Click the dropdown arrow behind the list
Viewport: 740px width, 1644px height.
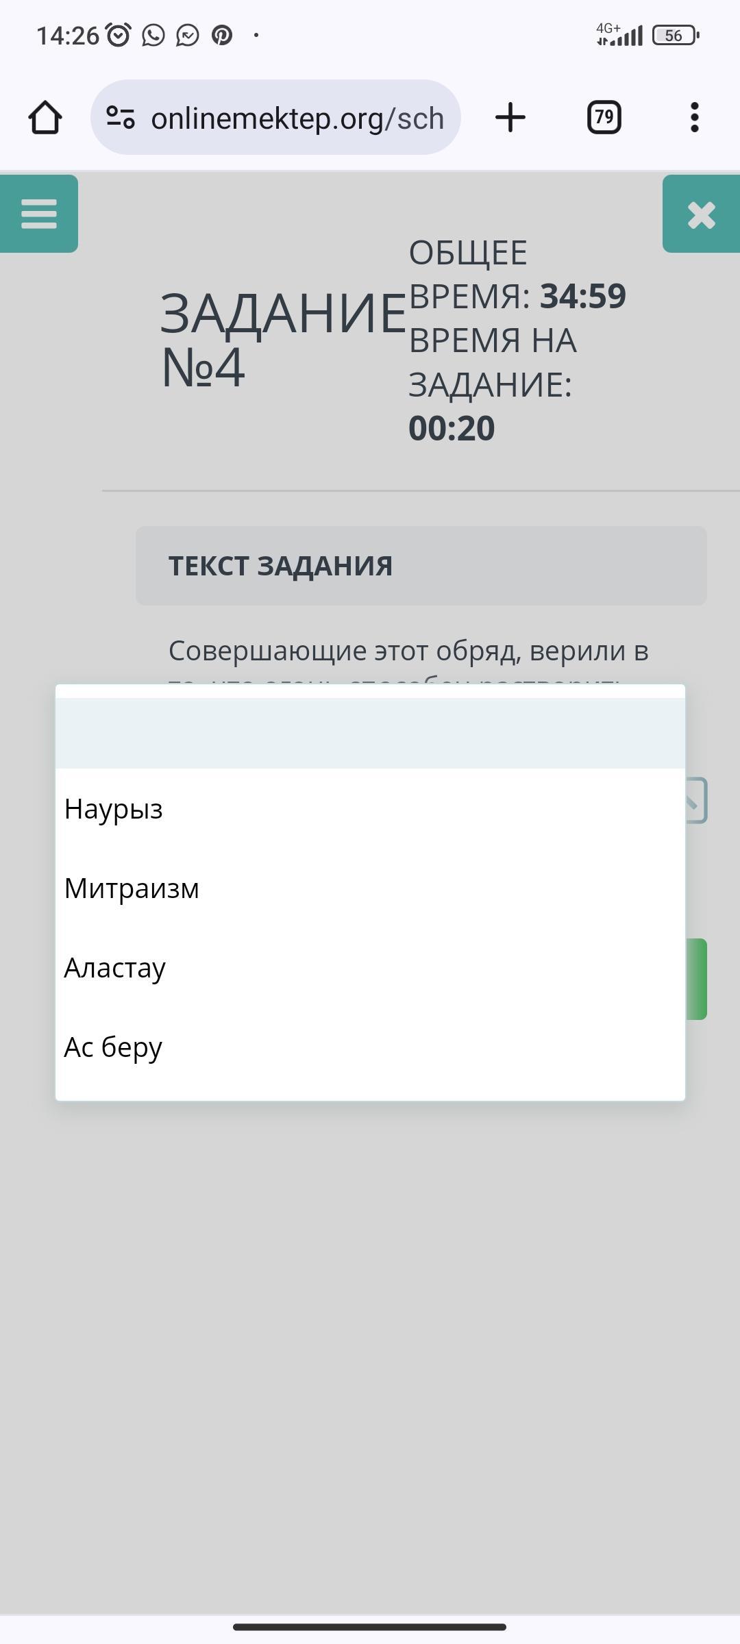pyautogui.click(x=695, y=801)
